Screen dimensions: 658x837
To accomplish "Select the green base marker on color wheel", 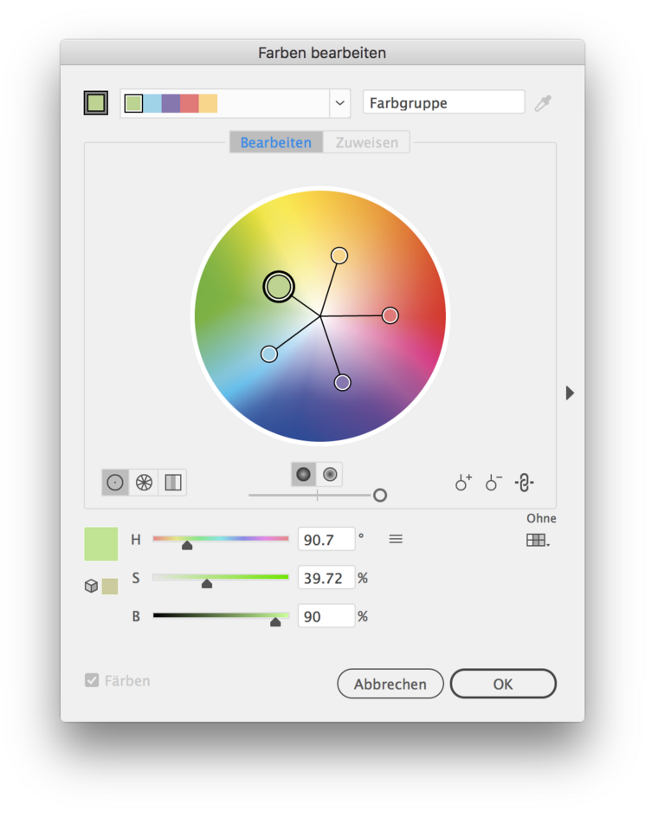I will coord(278,287).
